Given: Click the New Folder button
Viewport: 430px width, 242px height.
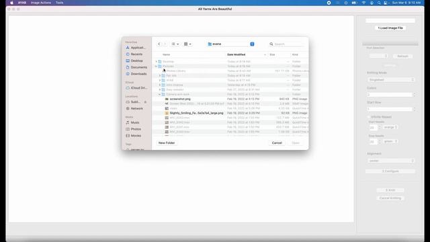Looking at the screenshot, I should click(x=167, y=143).
